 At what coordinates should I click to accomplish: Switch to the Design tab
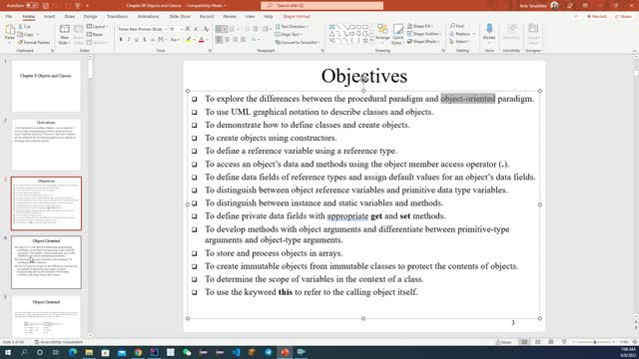[x=91, y=17]
